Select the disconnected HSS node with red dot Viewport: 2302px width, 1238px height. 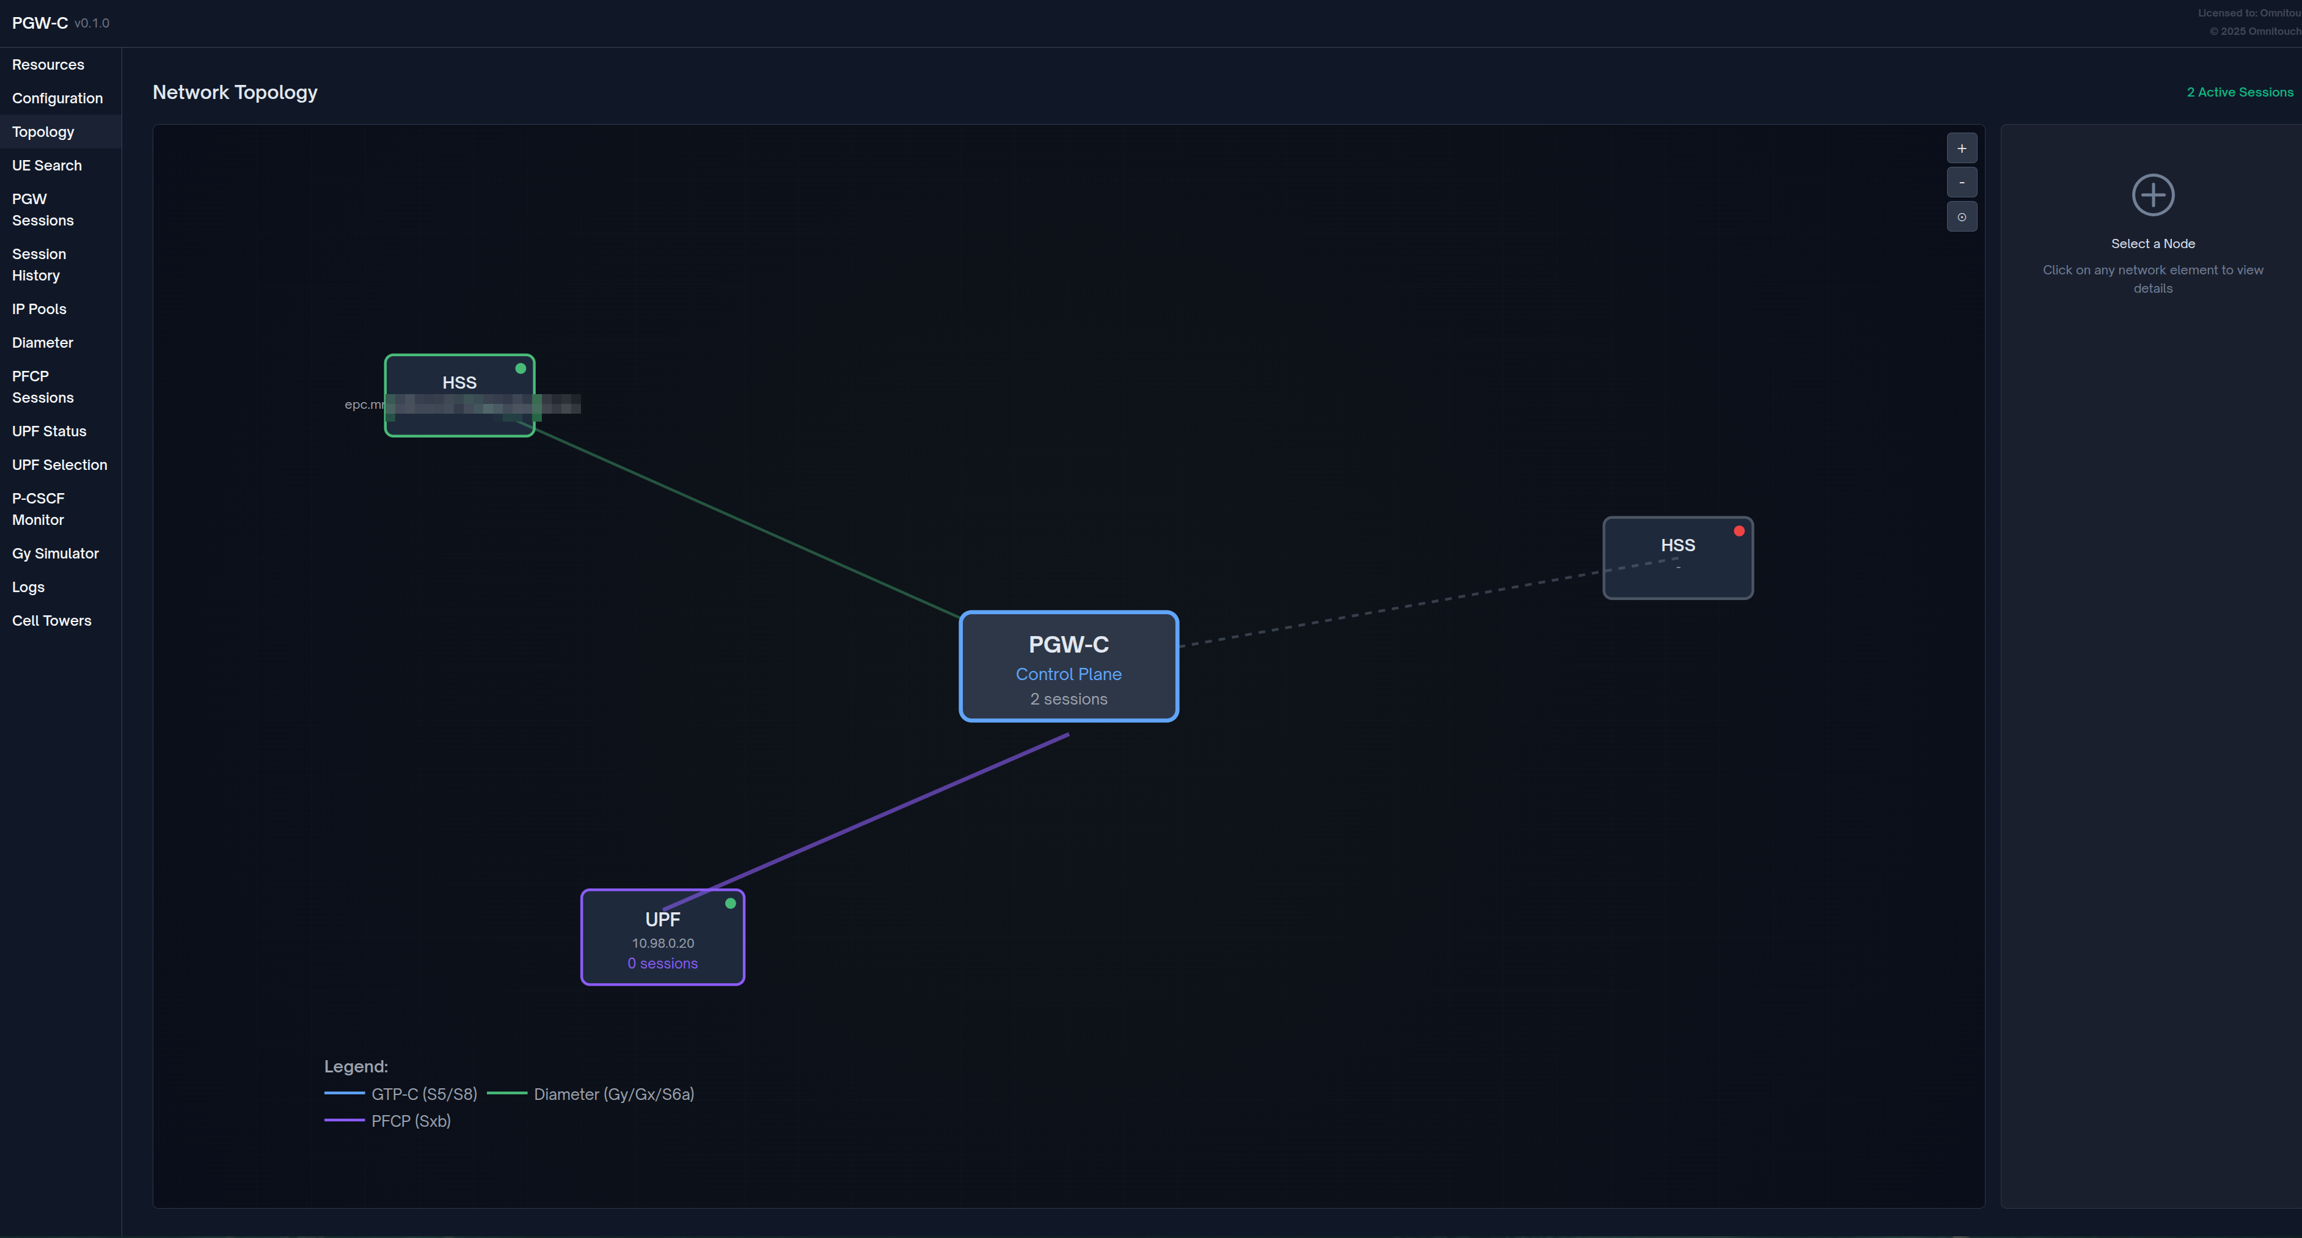(1678, 558)
